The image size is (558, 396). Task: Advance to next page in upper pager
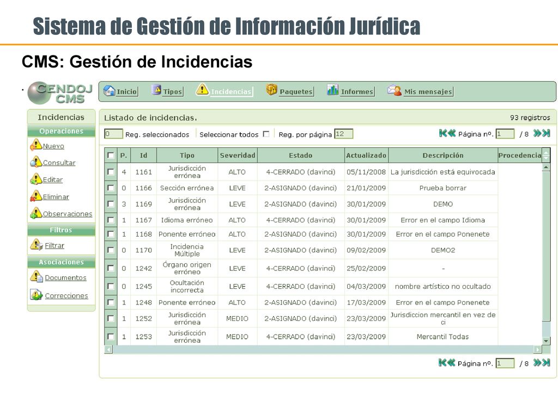pos(537,133)
